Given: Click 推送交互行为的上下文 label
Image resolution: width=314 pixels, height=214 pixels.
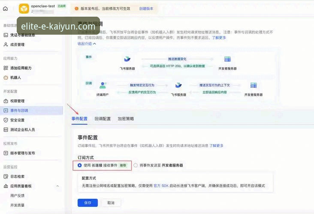Looking at the screenshot, I should tap(214, 85).
